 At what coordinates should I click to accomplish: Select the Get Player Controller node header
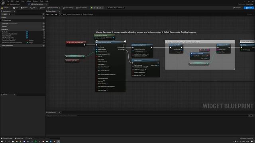tap(104, 35)
